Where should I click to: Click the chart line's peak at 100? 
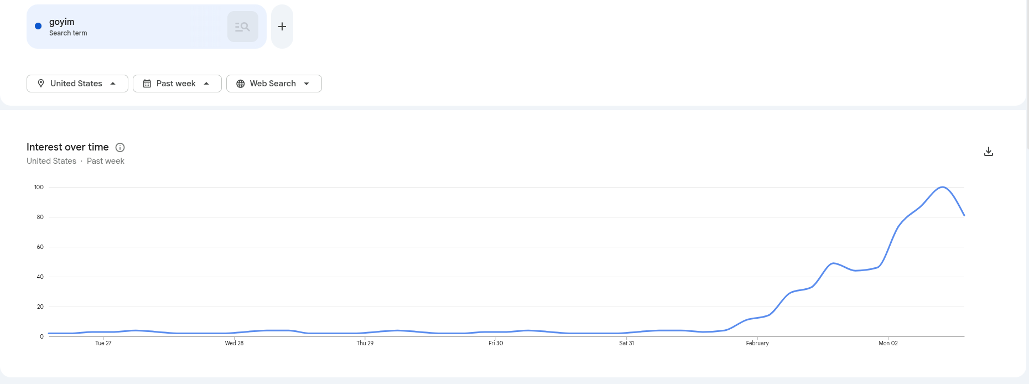click(943, 187)
